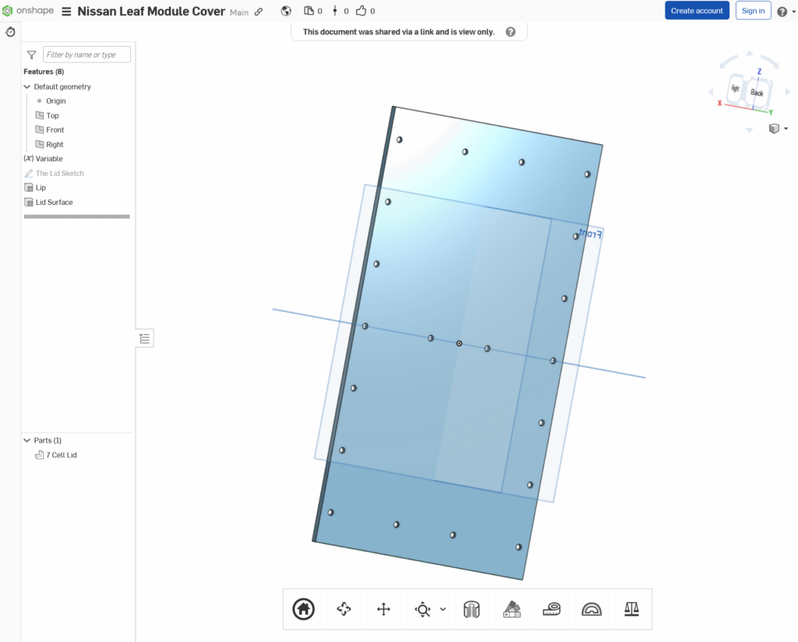Collapse the Parts list section

[x=27, y=440]
